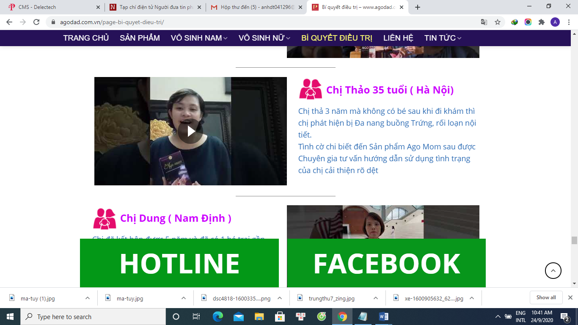Open File Explorer from taskbar
The image size is (578, 325).
point(259,317)
